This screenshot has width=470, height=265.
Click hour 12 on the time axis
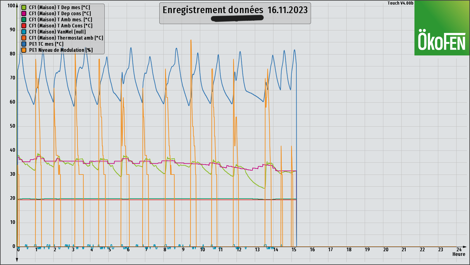click(x=239, y=250)
